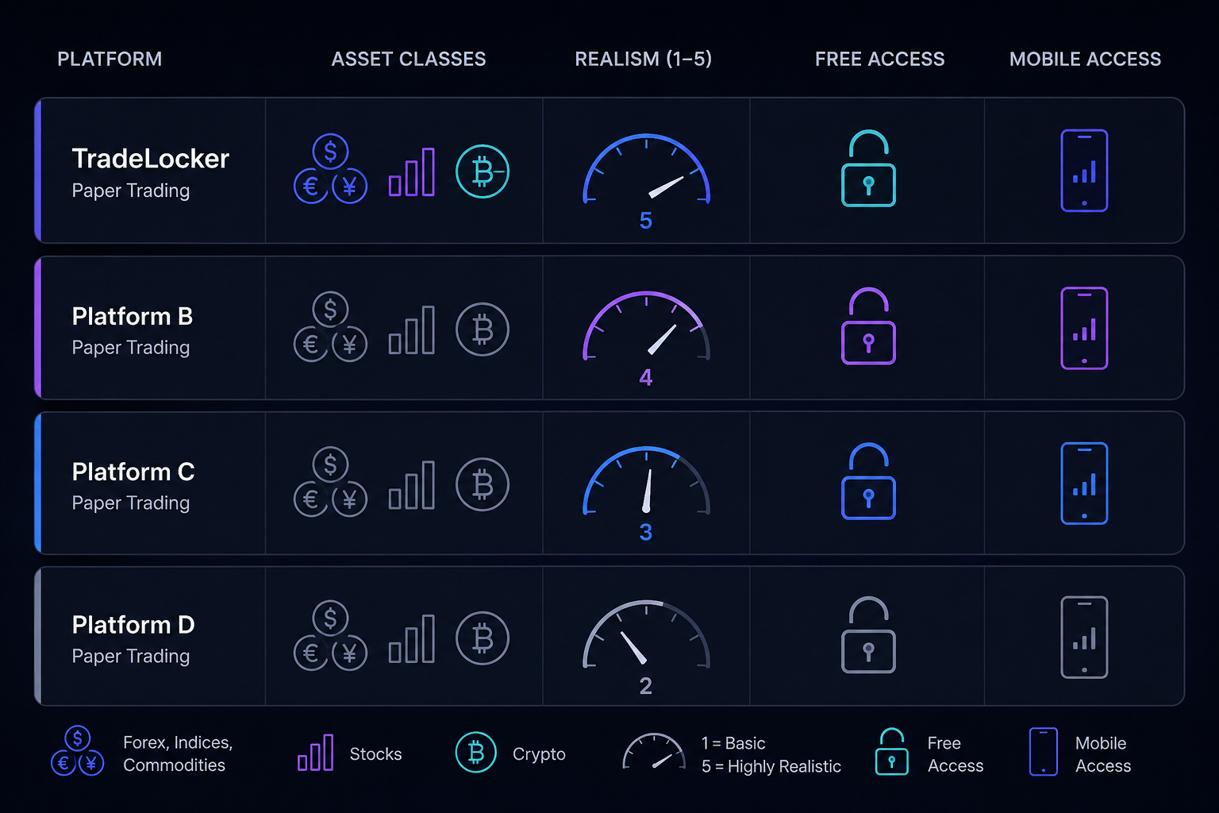Click the Platform C forex currencies icon
The image size is (1219, 813).
coord(330,482)
